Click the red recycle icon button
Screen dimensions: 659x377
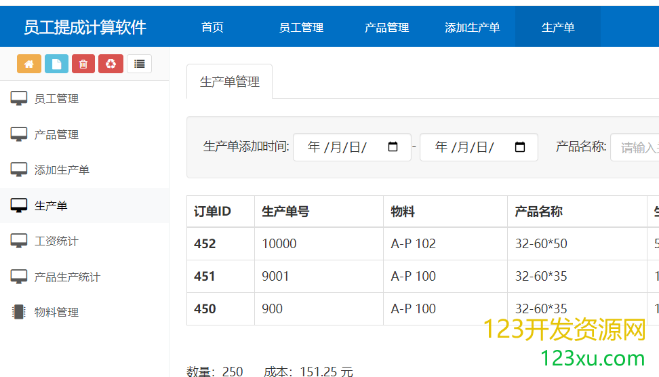111,64
